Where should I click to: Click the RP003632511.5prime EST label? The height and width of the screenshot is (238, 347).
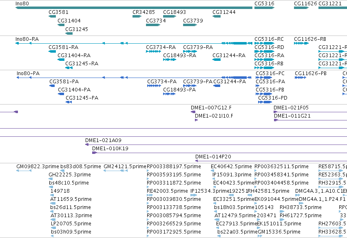pos(281,167)
